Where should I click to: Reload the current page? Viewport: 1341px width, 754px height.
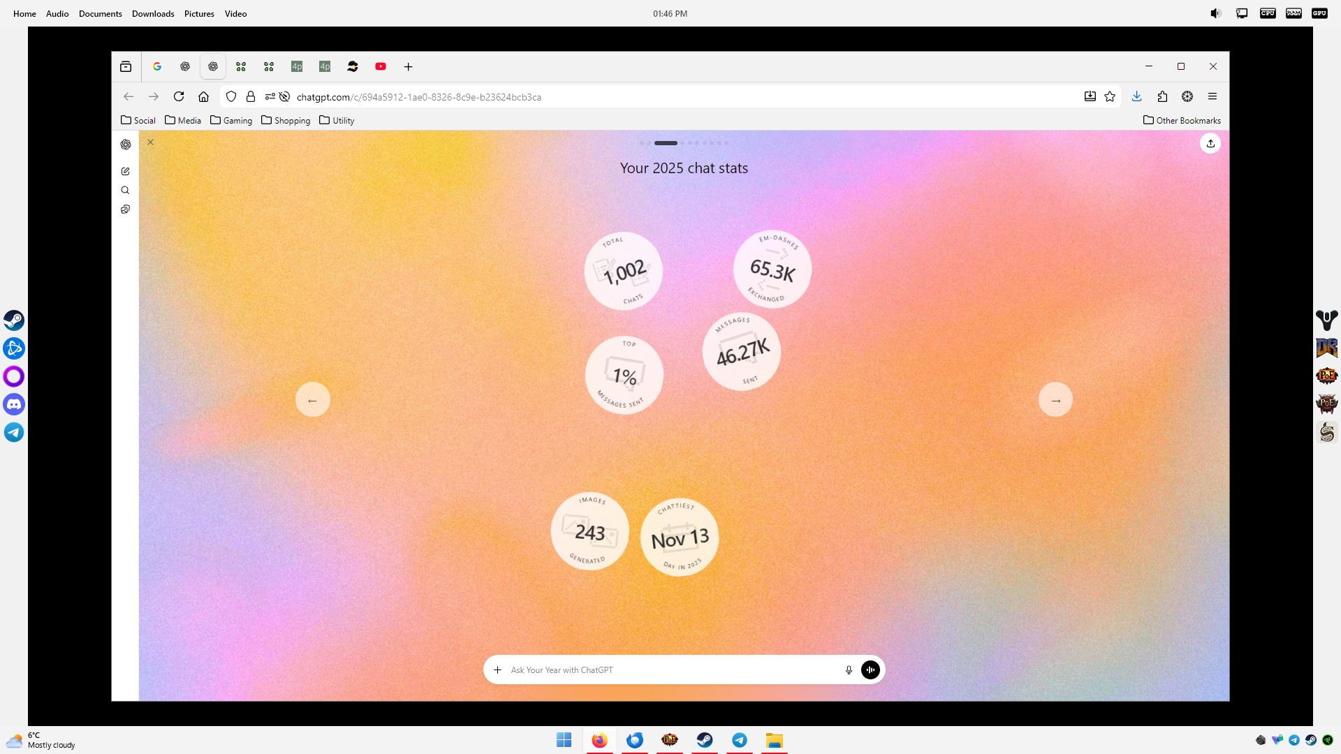(x=179, y=97)
